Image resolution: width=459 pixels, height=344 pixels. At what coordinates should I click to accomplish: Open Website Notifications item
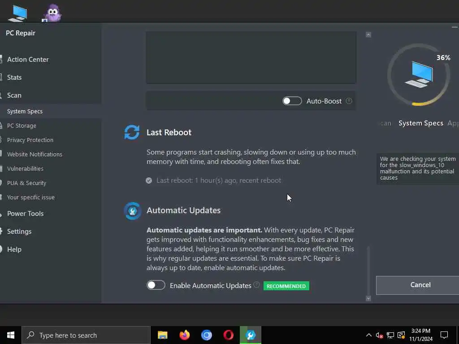pos(35,154)
